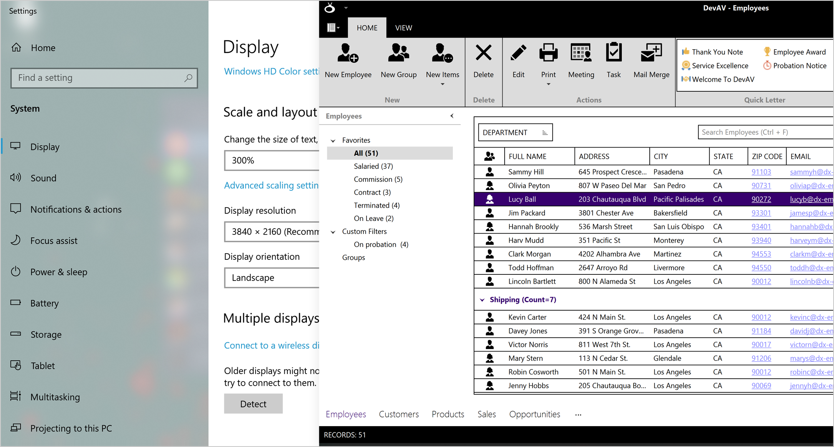Click the New Employee icon
This screenshot has width=834, height=447.
point(348,53)
